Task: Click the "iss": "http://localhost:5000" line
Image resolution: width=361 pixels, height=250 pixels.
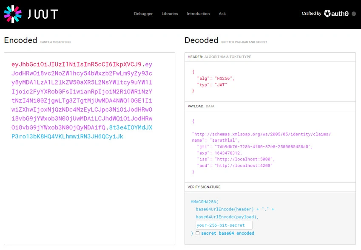Action: click(x=236, y=159)
